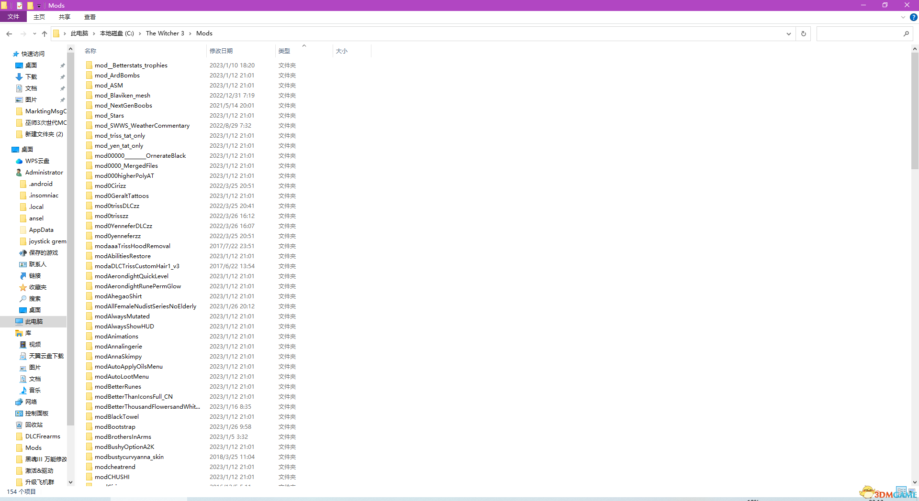Click the search magnifier icon

point(906,33)
